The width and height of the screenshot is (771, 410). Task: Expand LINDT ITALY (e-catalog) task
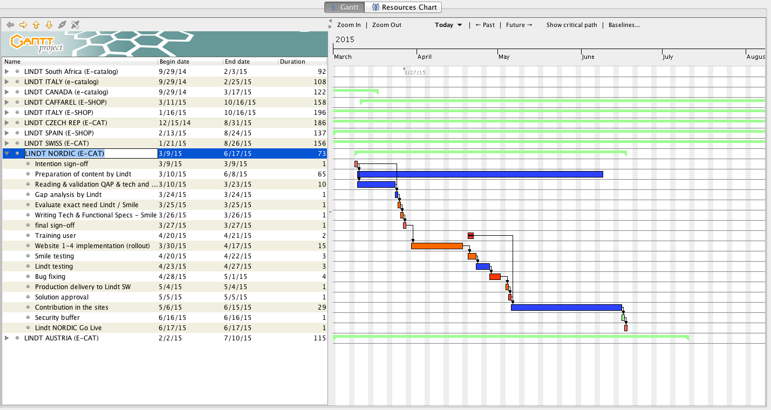(6, 81)
